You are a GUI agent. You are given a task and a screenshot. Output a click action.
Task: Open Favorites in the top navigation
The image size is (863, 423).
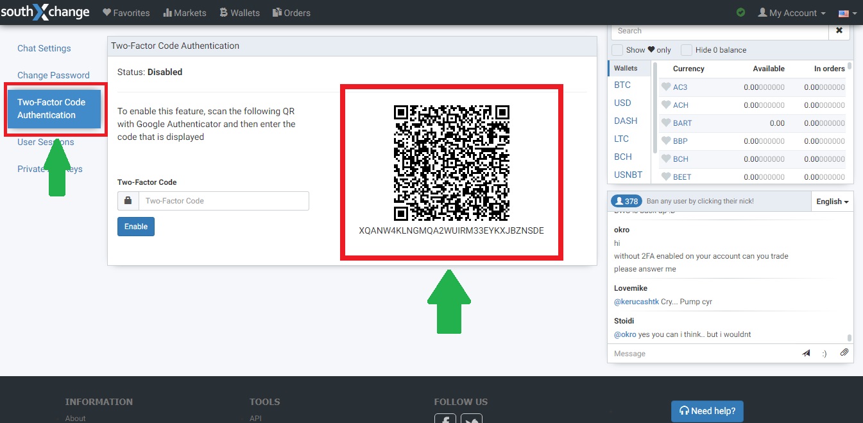pyautogui.click(x=126, y=13)
